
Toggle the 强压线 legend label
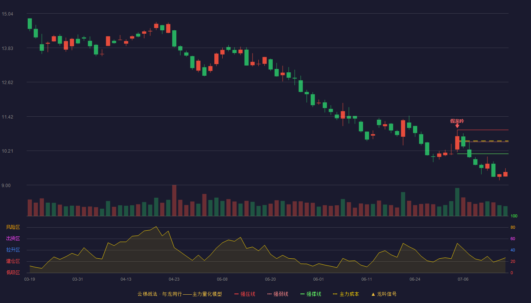coord(248,294)
